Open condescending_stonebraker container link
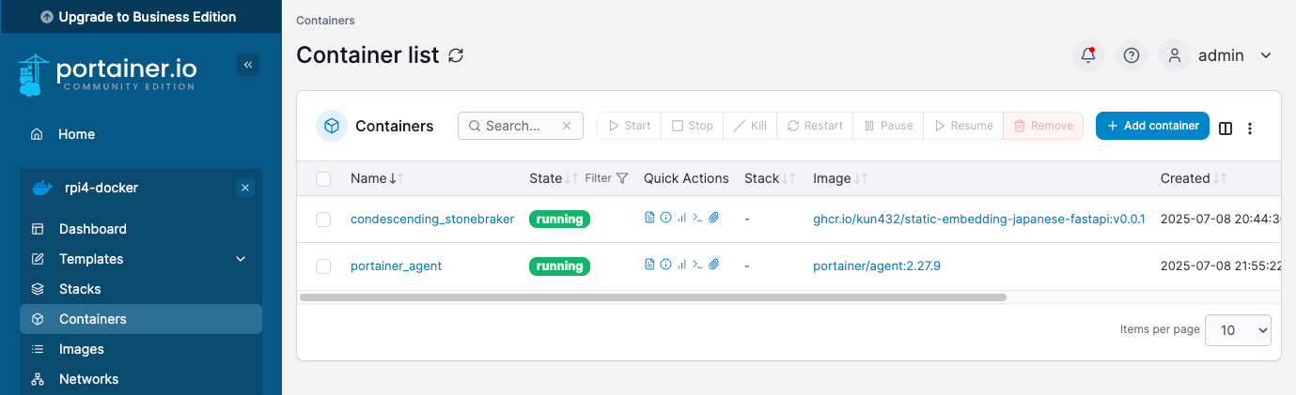1296x395 pixels. click(x=432, y=219)
